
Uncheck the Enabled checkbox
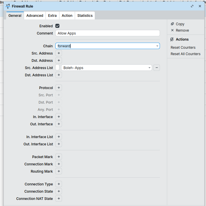(x=57, y=26)
